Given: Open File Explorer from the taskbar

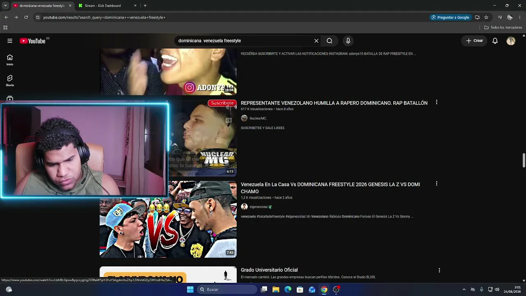Looking at the screenshot, I should click(x=276, y=289).
